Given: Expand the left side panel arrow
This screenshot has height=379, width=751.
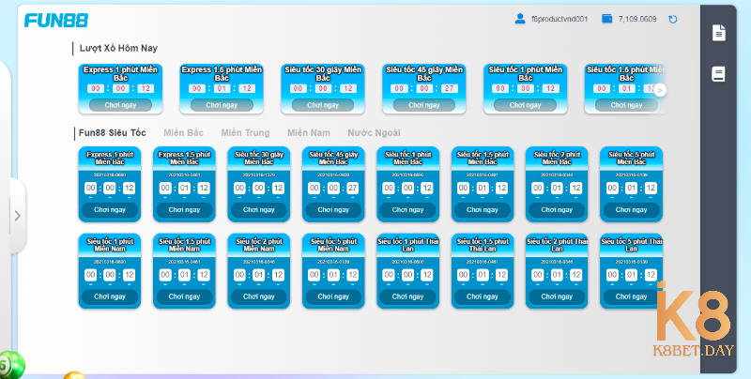Looking at the screenshot, I should [x=17, y=215].
